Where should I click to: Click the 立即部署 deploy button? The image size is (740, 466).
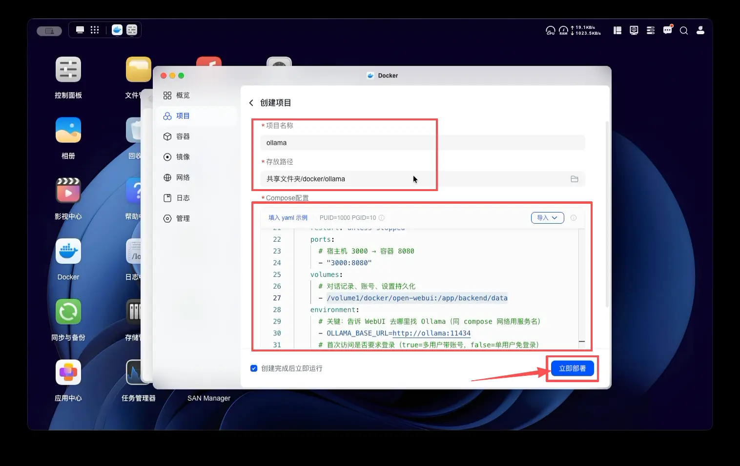(573, 369)
